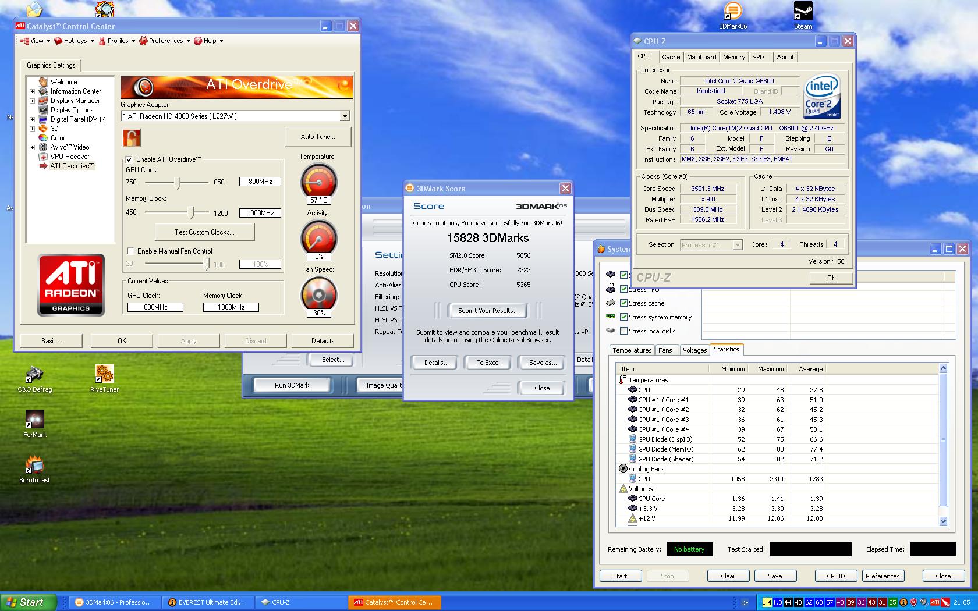This screenshot has width=978, height=611.
Task: Expand the Avivo Video tree node
Action: tap(33, 147)
